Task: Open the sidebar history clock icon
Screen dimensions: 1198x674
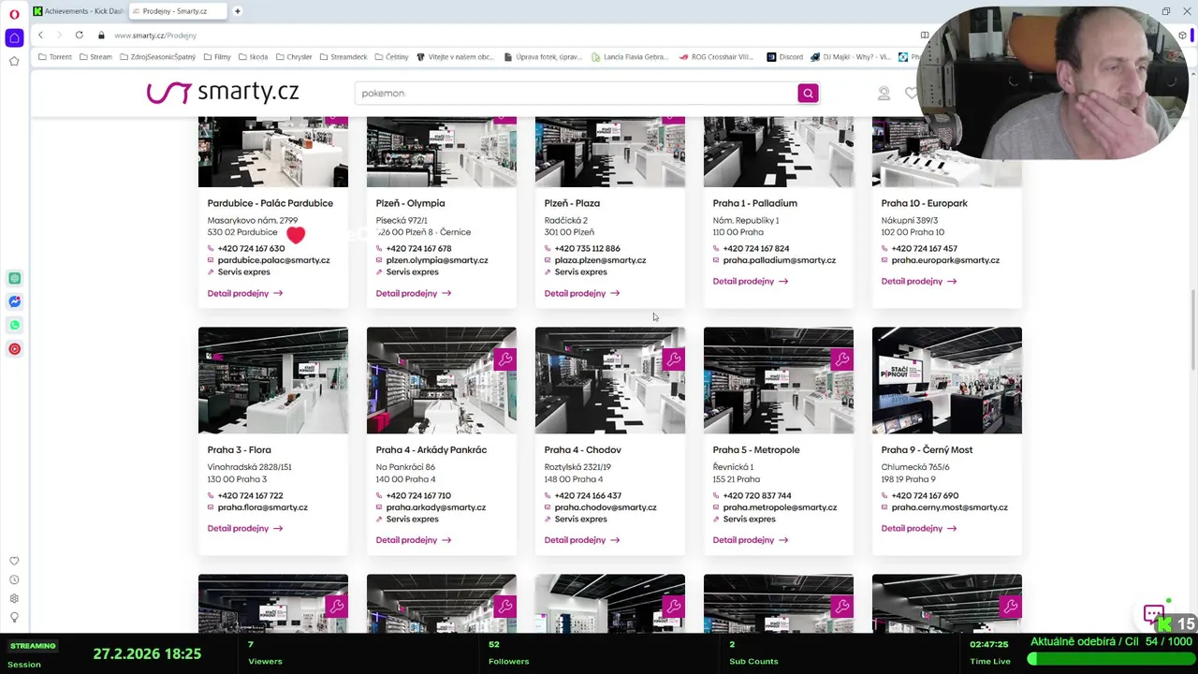Action: (x=14, y=579)
